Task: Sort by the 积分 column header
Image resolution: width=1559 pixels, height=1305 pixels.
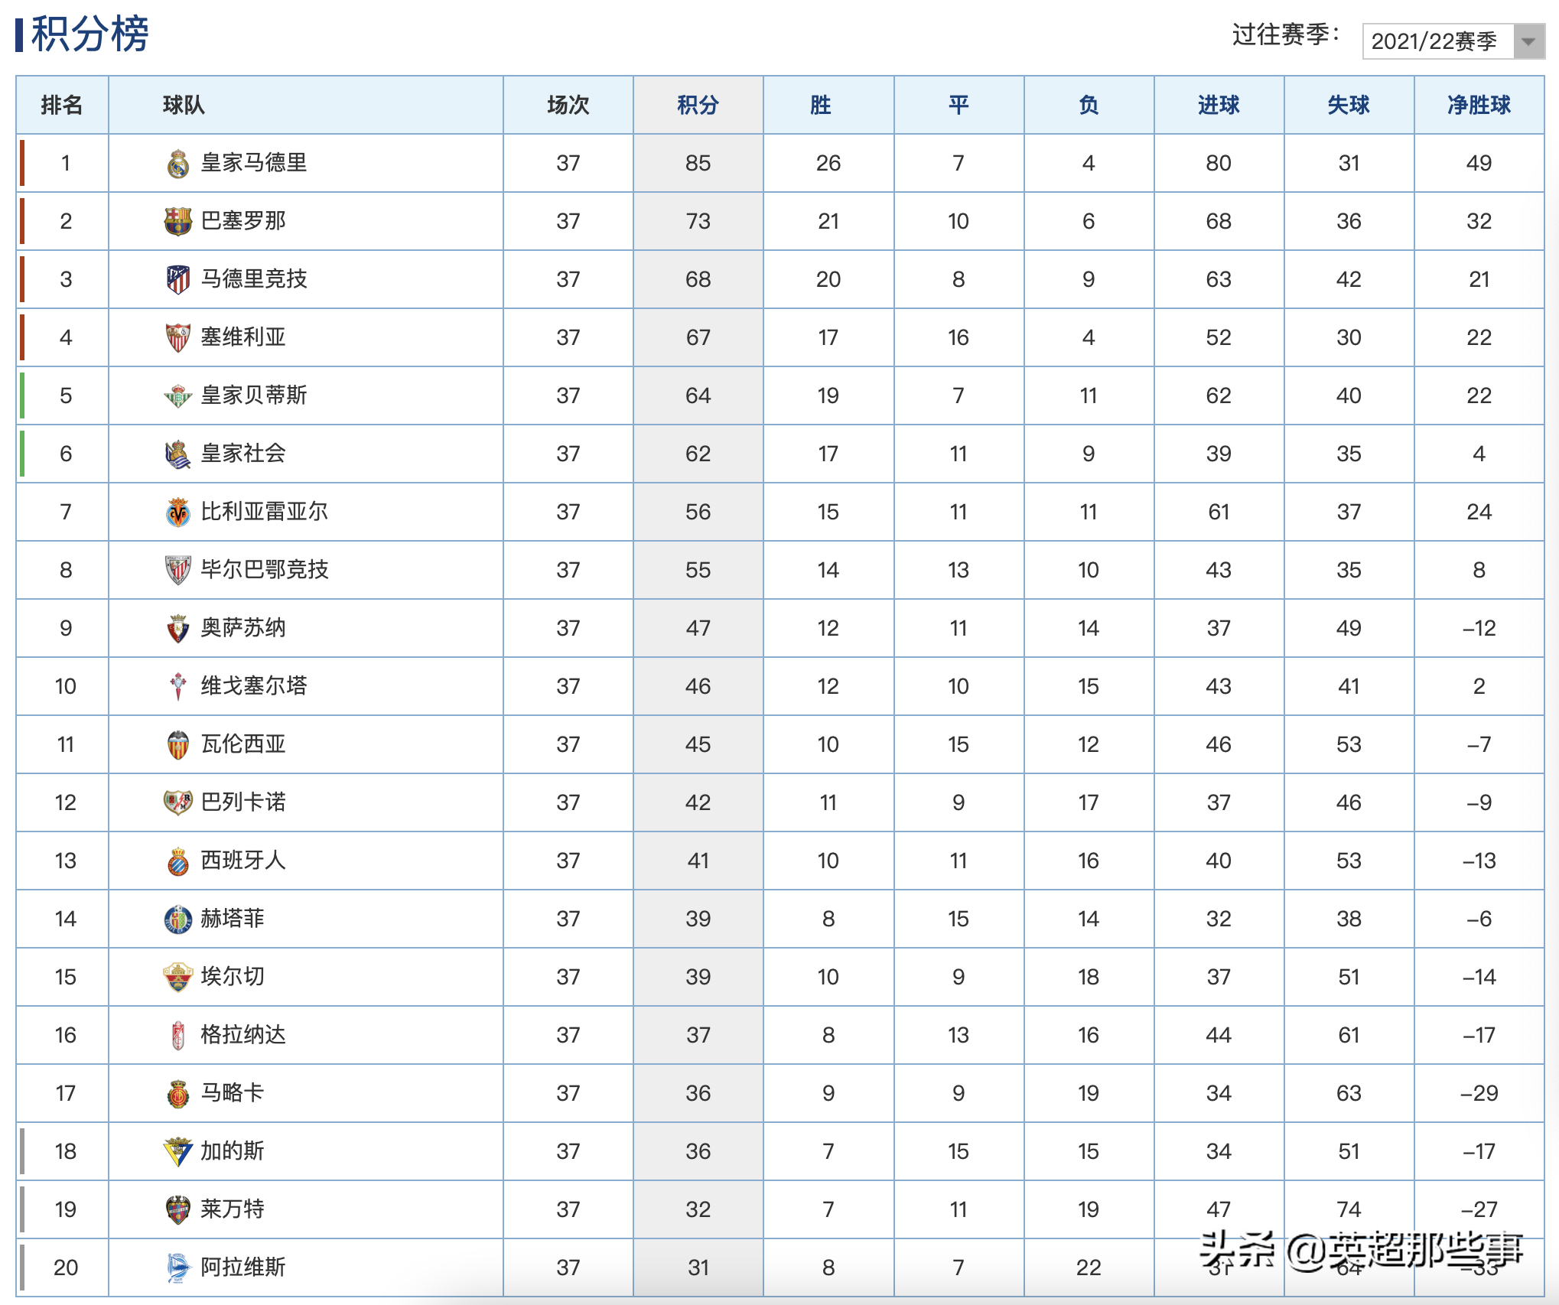Action: tap(698, 105)
